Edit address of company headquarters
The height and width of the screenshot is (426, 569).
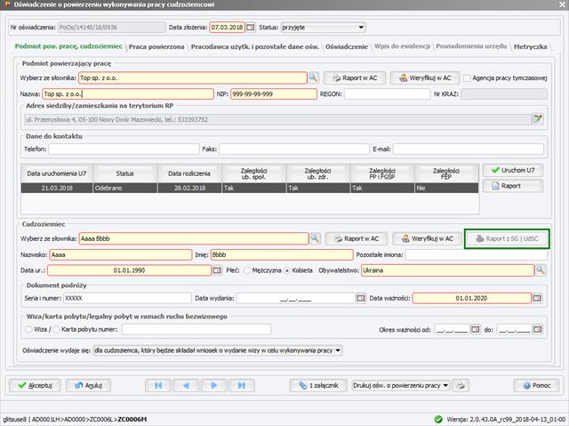[x=537, y=119]
